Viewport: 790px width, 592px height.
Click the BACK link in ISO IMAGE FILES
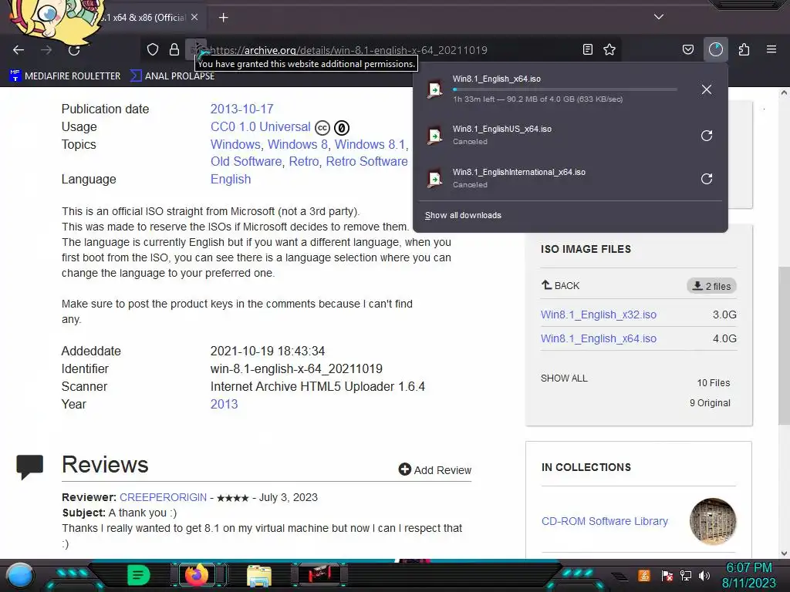click(x=560, y=285)
